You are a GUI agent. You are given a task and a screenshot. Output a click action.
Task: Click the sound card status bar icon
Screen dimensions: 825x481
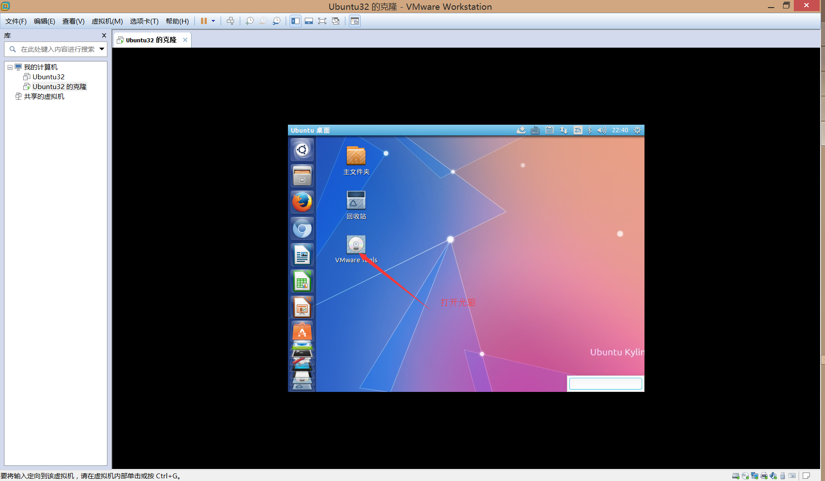[x=773, y=476]
